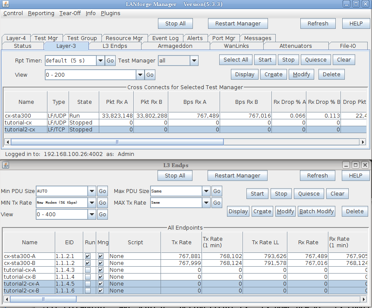Click the Pkt Rx A value 33,823,148
Screen dimensions: 372x308
point(117,116)
